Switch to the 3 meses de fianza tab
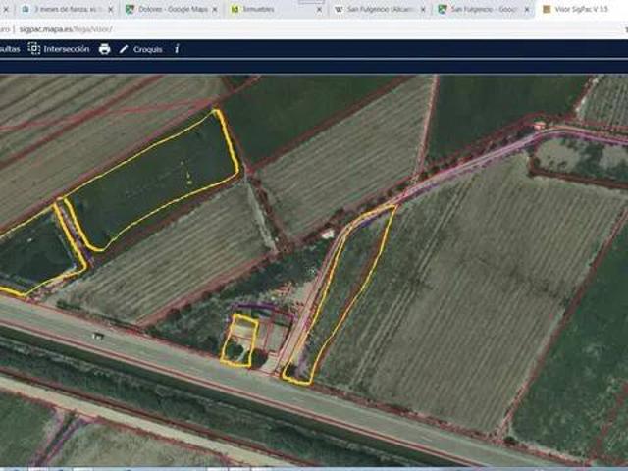The image size is (628, 471). coord(66,9)
